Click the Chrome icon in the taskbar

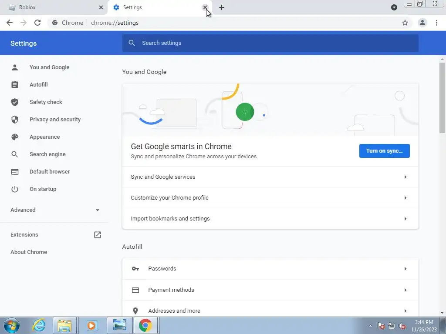[x=145, y=325]
